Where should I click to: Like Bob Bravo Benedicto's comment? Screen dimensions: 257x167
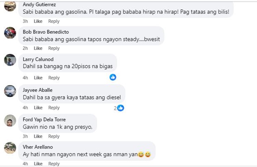pos(38,48)
